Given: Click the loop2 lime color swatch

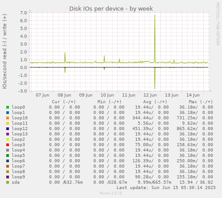Looking at the screenshot, I should coord(8,139).
